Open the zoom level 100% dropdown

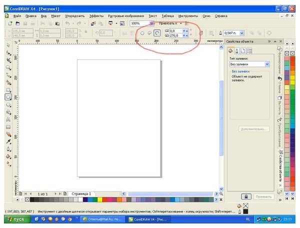tap(151, 23)
